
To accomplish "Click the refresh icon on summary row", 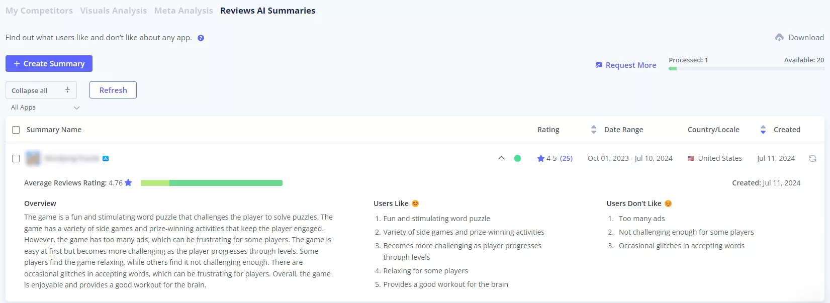I will pyautogui.click(x=812, y=158).
